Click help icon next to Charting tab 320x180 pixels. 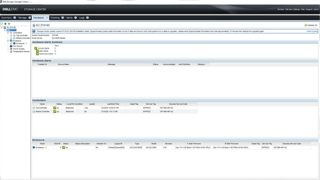[62, 18]
